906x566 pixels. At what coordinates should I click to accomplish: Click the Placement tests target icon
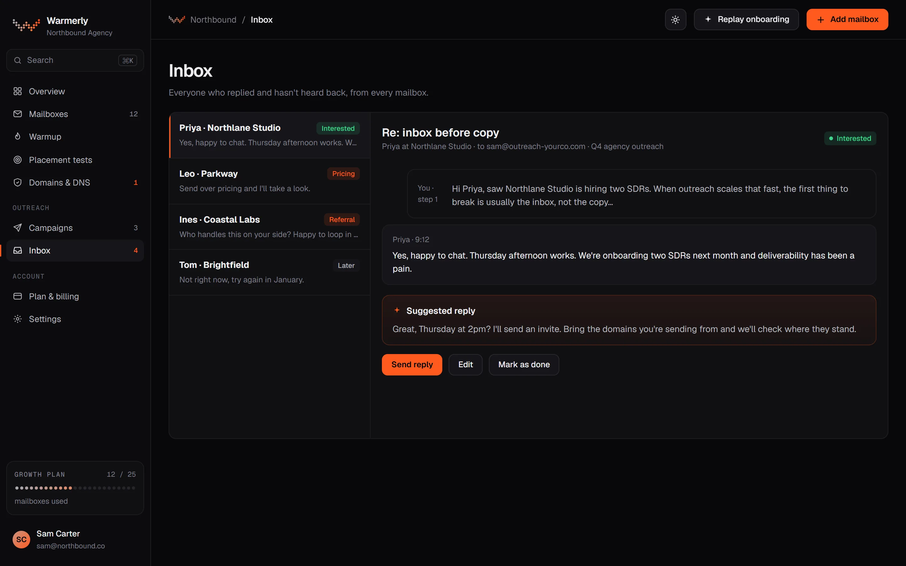point(18,160)
